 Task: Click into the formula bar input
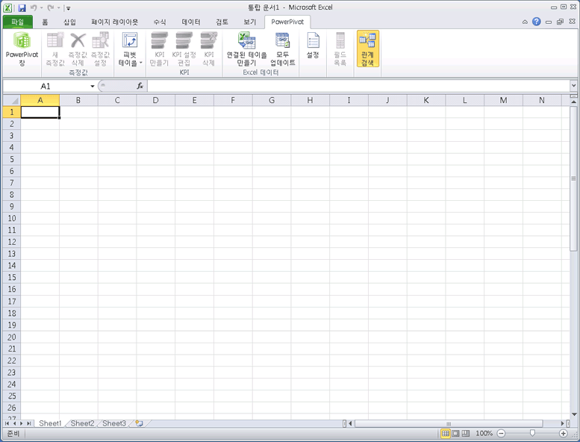(x=359, y=86)
